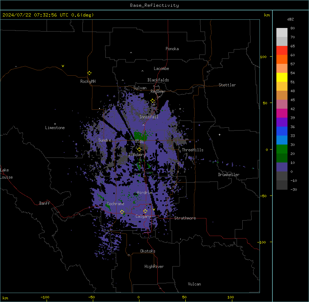Click the Limestone label
The image size is (309, 302).
pos(55,128)
